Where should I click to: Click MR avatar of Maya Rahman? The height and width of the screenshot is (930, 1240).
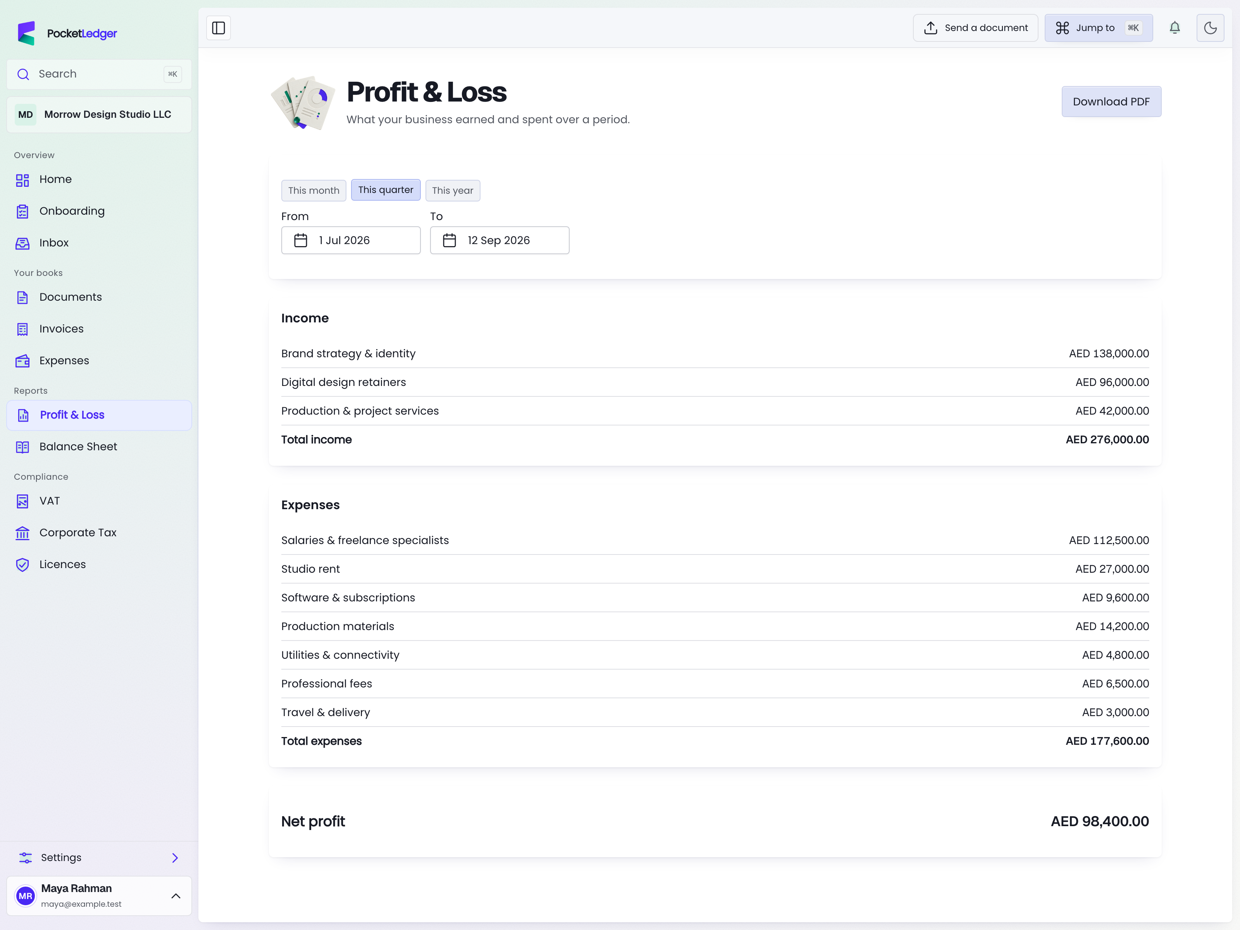click(x=26, y=896)
